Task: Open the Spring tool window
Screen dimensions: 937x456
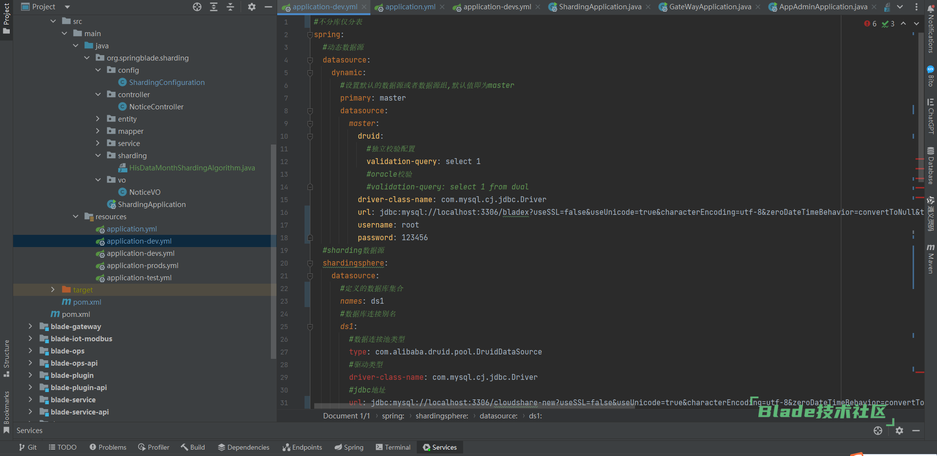Action: point(349,447)
